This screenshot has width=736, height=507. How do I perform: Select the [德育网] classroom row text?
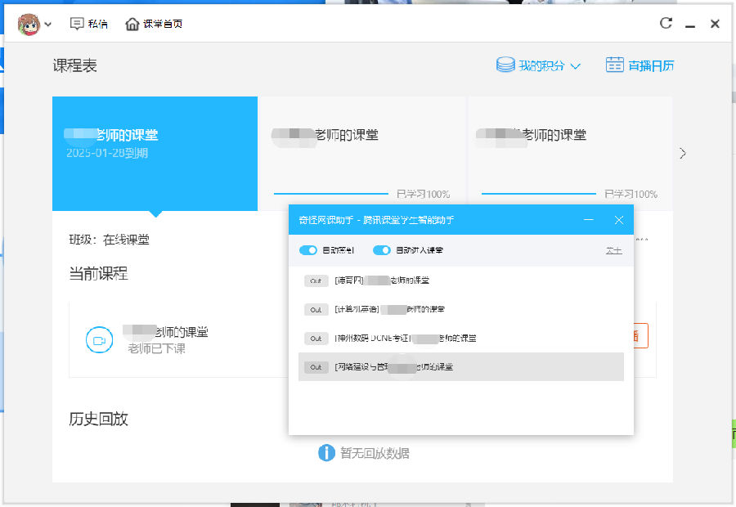382,280
